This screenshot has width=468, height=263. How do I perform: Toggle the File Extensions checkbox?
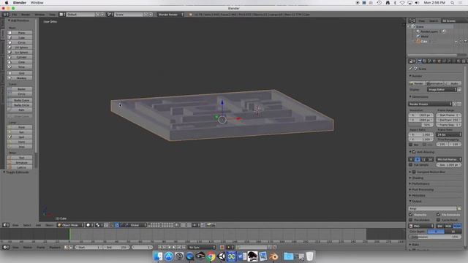coord(439,215)
